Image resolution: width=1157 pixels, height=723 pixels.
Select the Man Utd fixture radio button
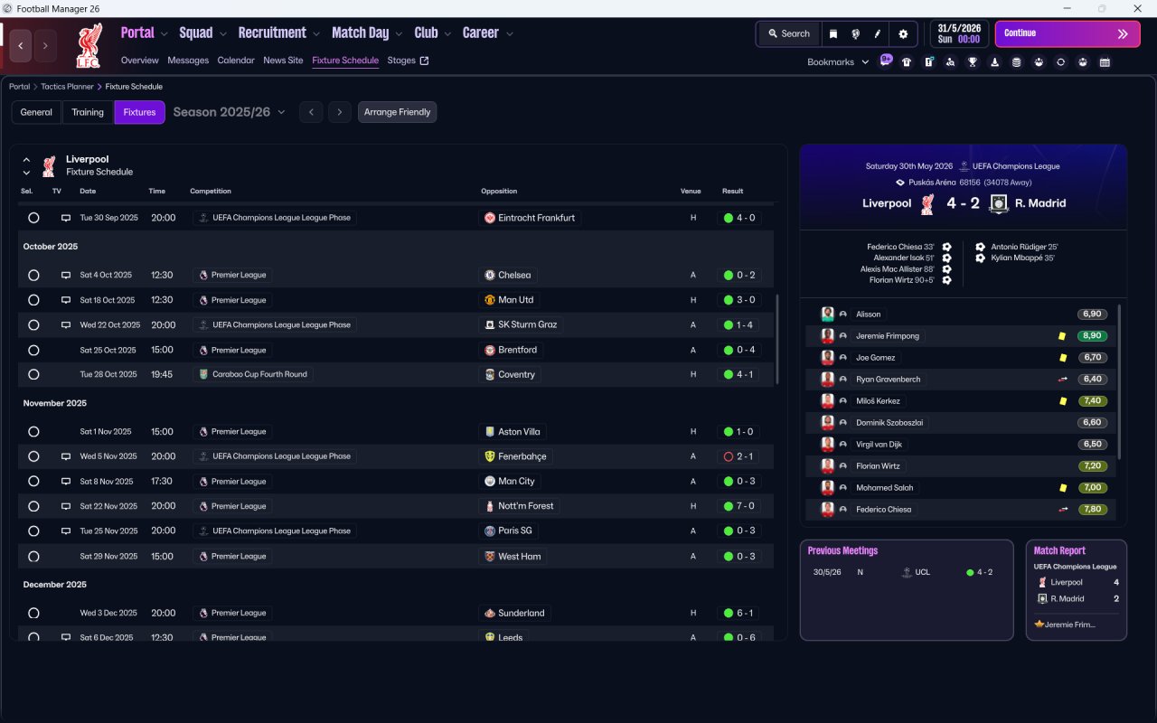[33, 300]
